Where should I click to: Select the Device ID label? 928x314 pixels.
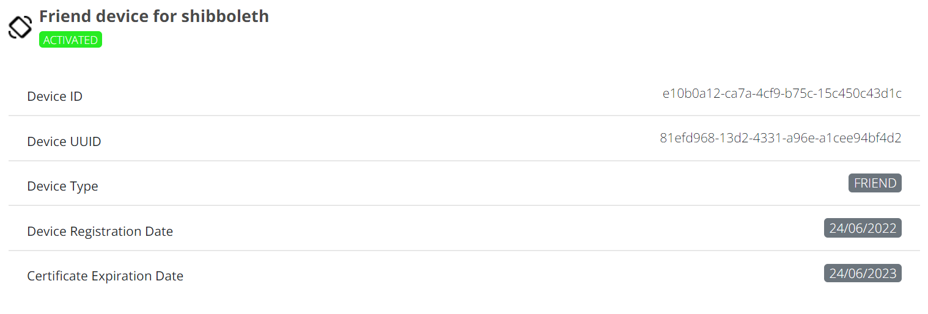coord(55,97)
